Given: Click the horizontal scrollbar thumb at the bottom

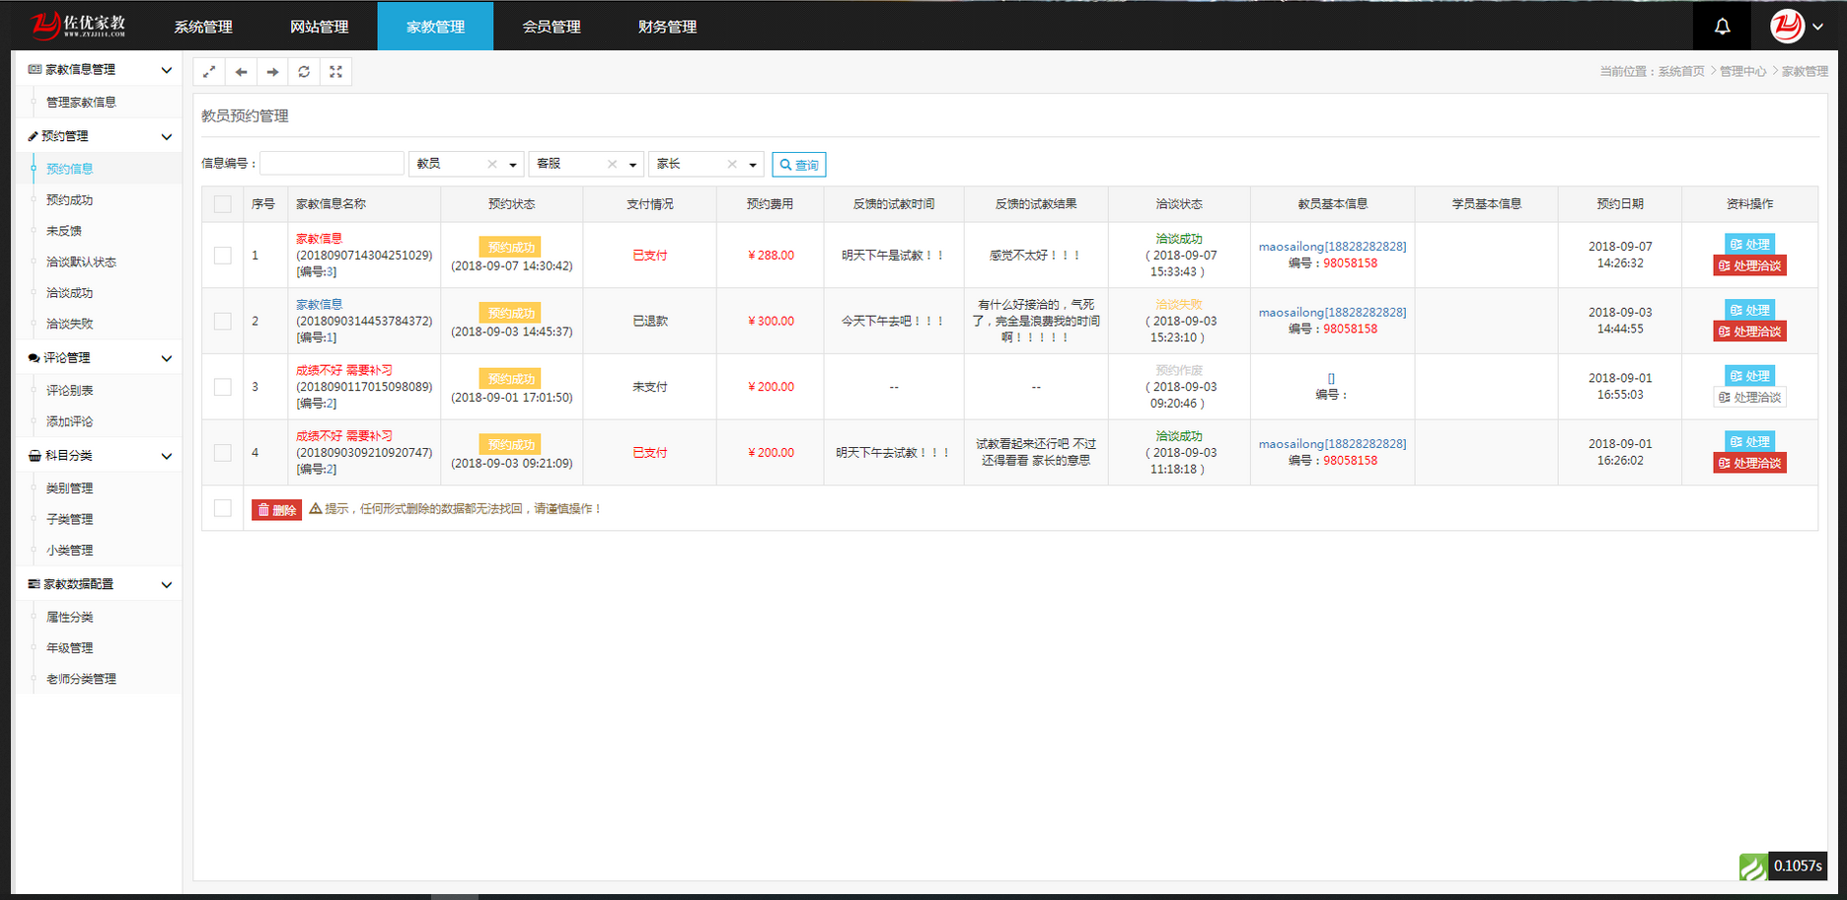Looking at the screenshot, I should point(455,897).
